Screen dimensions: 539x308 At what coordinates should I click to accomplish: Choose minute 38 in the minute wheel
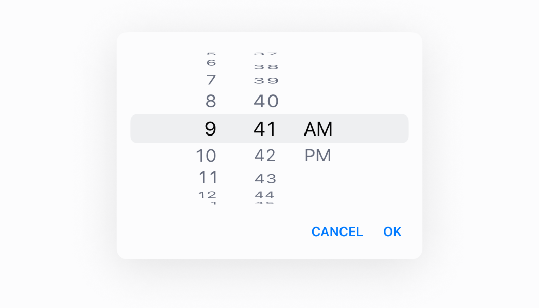[266, 67]
